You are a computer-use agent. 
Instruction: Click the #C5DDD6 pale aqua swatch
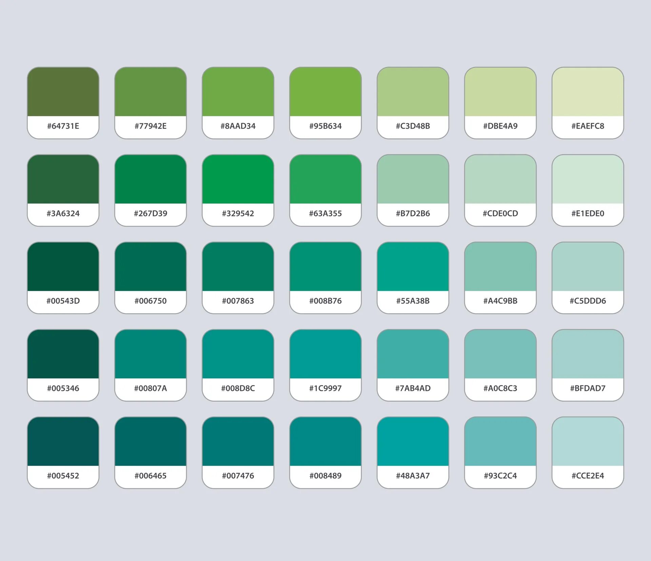point(588,267)
